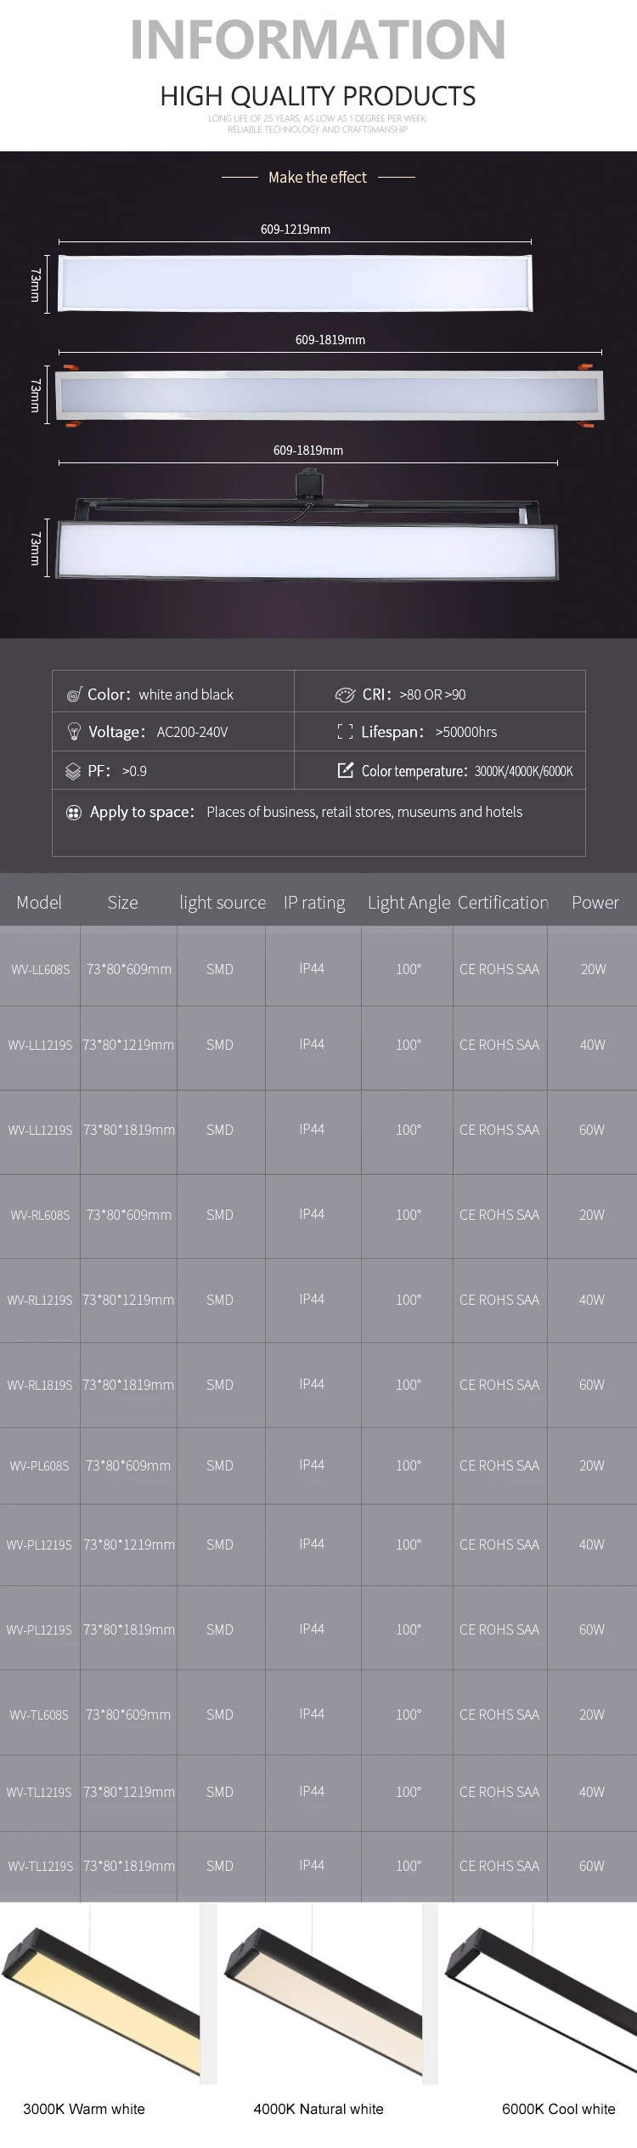637x2148 pixels.
Task: Click the 609-1219mm surface panel image
Action: [x=295, y=282]
